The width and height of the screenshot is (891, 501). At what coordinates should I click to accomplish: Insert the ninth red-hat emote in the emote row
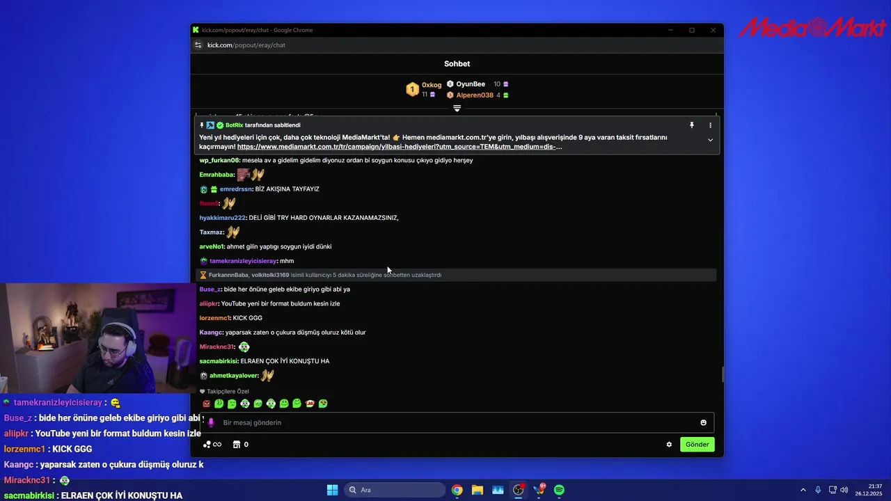[x=310, y=404]
